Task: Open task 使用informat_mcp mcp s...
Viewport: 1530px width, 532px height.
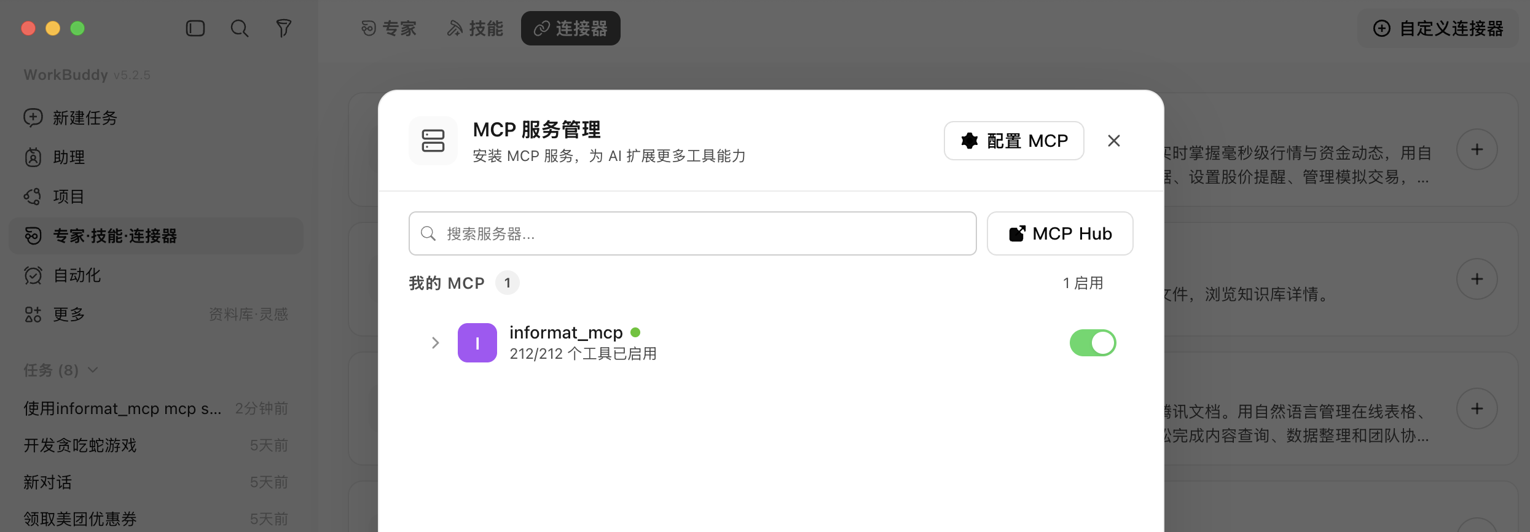Action: click(x=156, y=409)
